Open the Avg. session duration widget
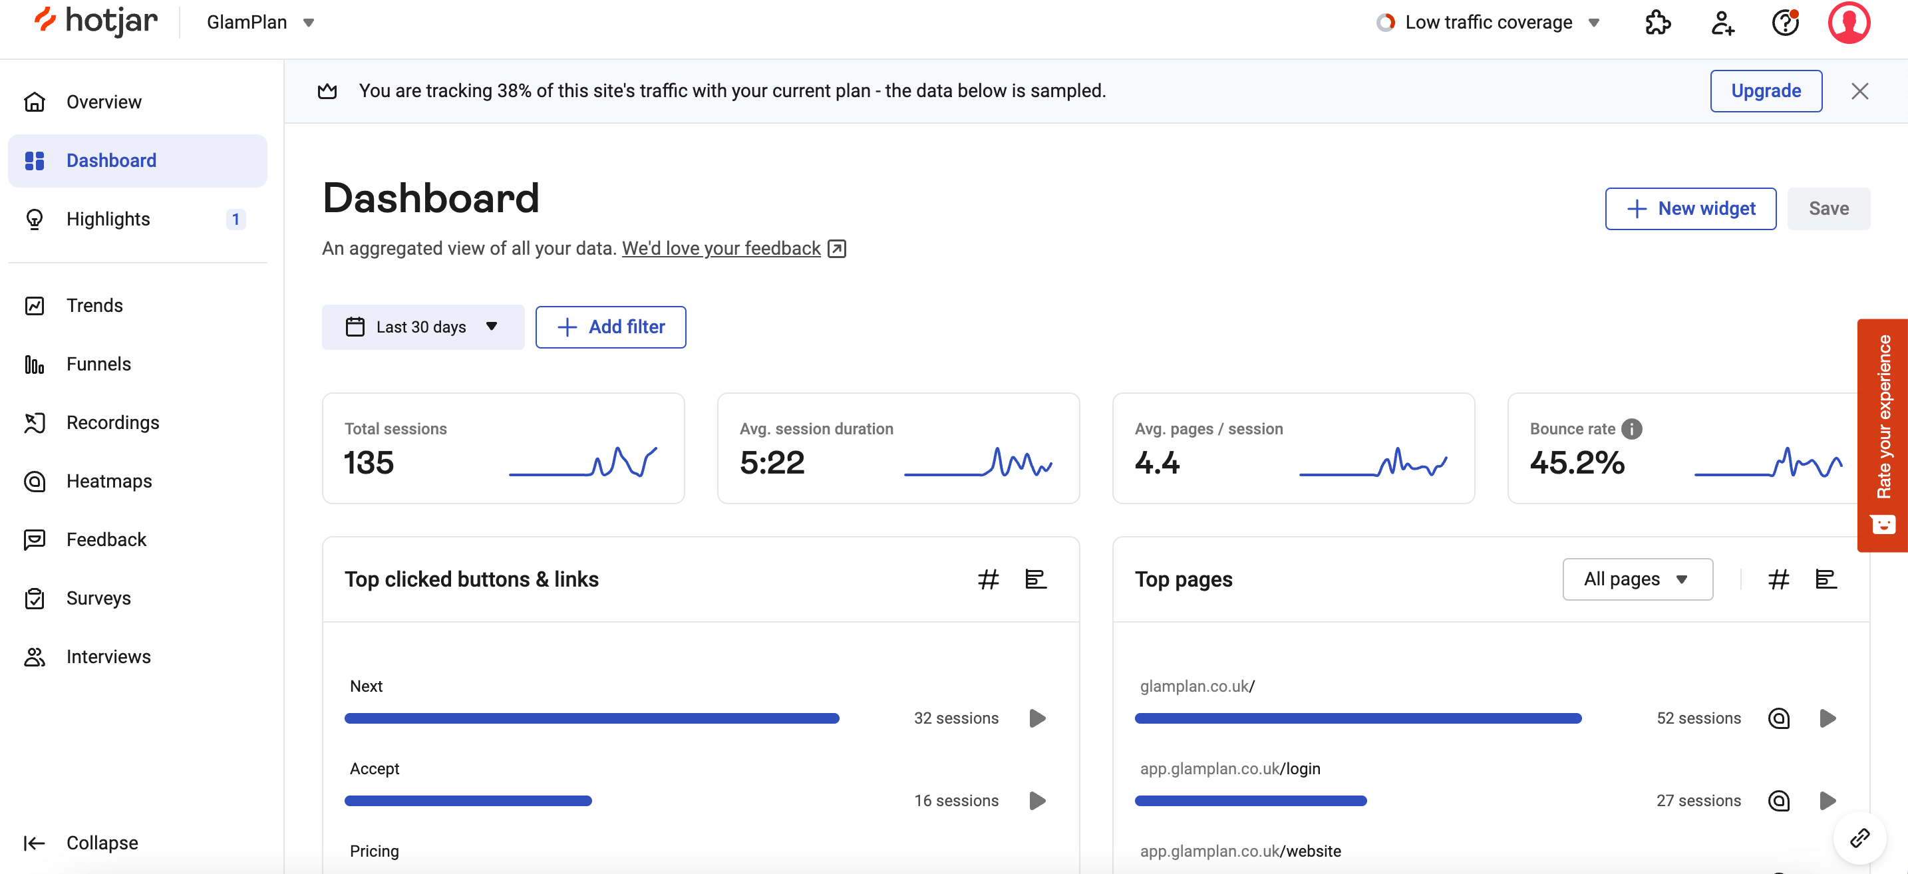This screenshot has width=1908, height=874. point(898,448)
